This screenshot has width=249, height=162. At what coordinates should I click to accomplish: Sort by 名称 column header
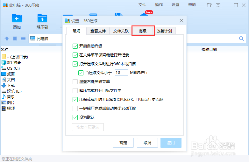click(x=4, y=50)
